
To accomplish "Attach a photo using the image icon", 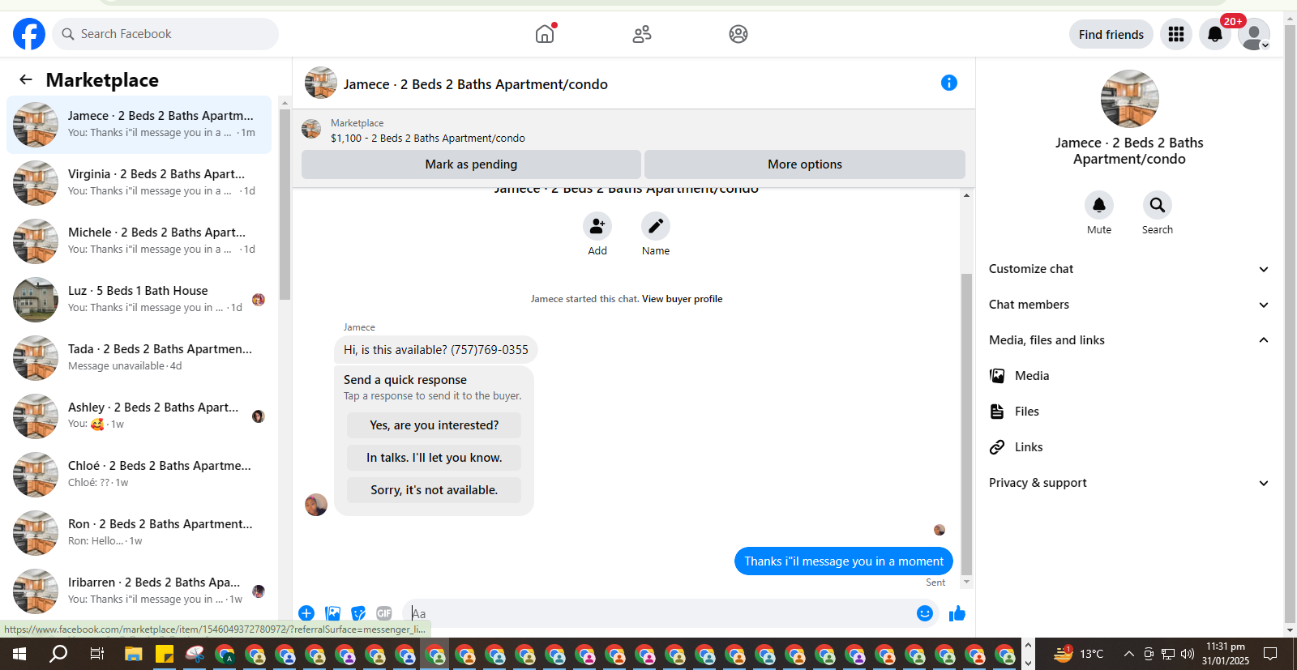I will [x=332, y=613].
